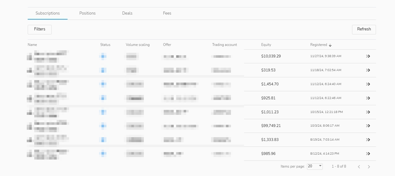Select the $10,039.29 equity value

(271, 56)
